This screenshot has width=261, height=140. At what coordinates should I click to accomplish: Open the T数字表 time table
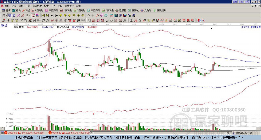(108, 10)
